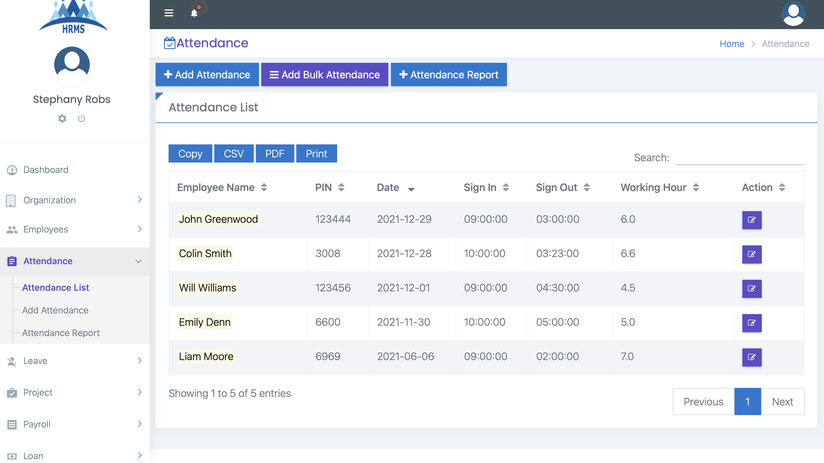The height and width of the screenshot is (463, 824).
Task: Click PIN value 123444
Action: 333,219
